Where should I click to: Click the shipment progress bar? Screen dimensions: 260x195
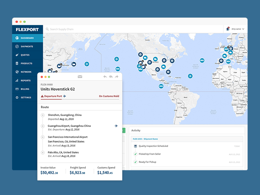point(80,99)
